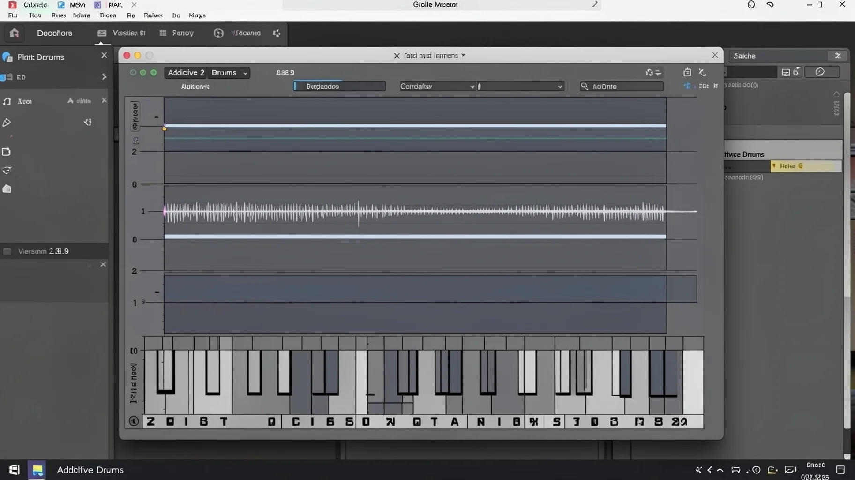Click the headphones icon in the sidebar
The height and width of the screenshot is (480, 855).
point(7,101)
